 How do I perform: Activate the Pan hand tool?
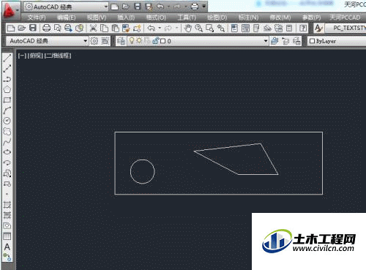tap(188, 28)
